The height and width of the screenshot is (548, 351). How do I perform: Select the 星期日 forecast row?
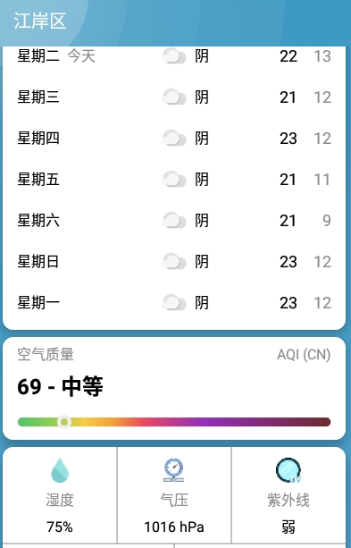click(174, 262)
